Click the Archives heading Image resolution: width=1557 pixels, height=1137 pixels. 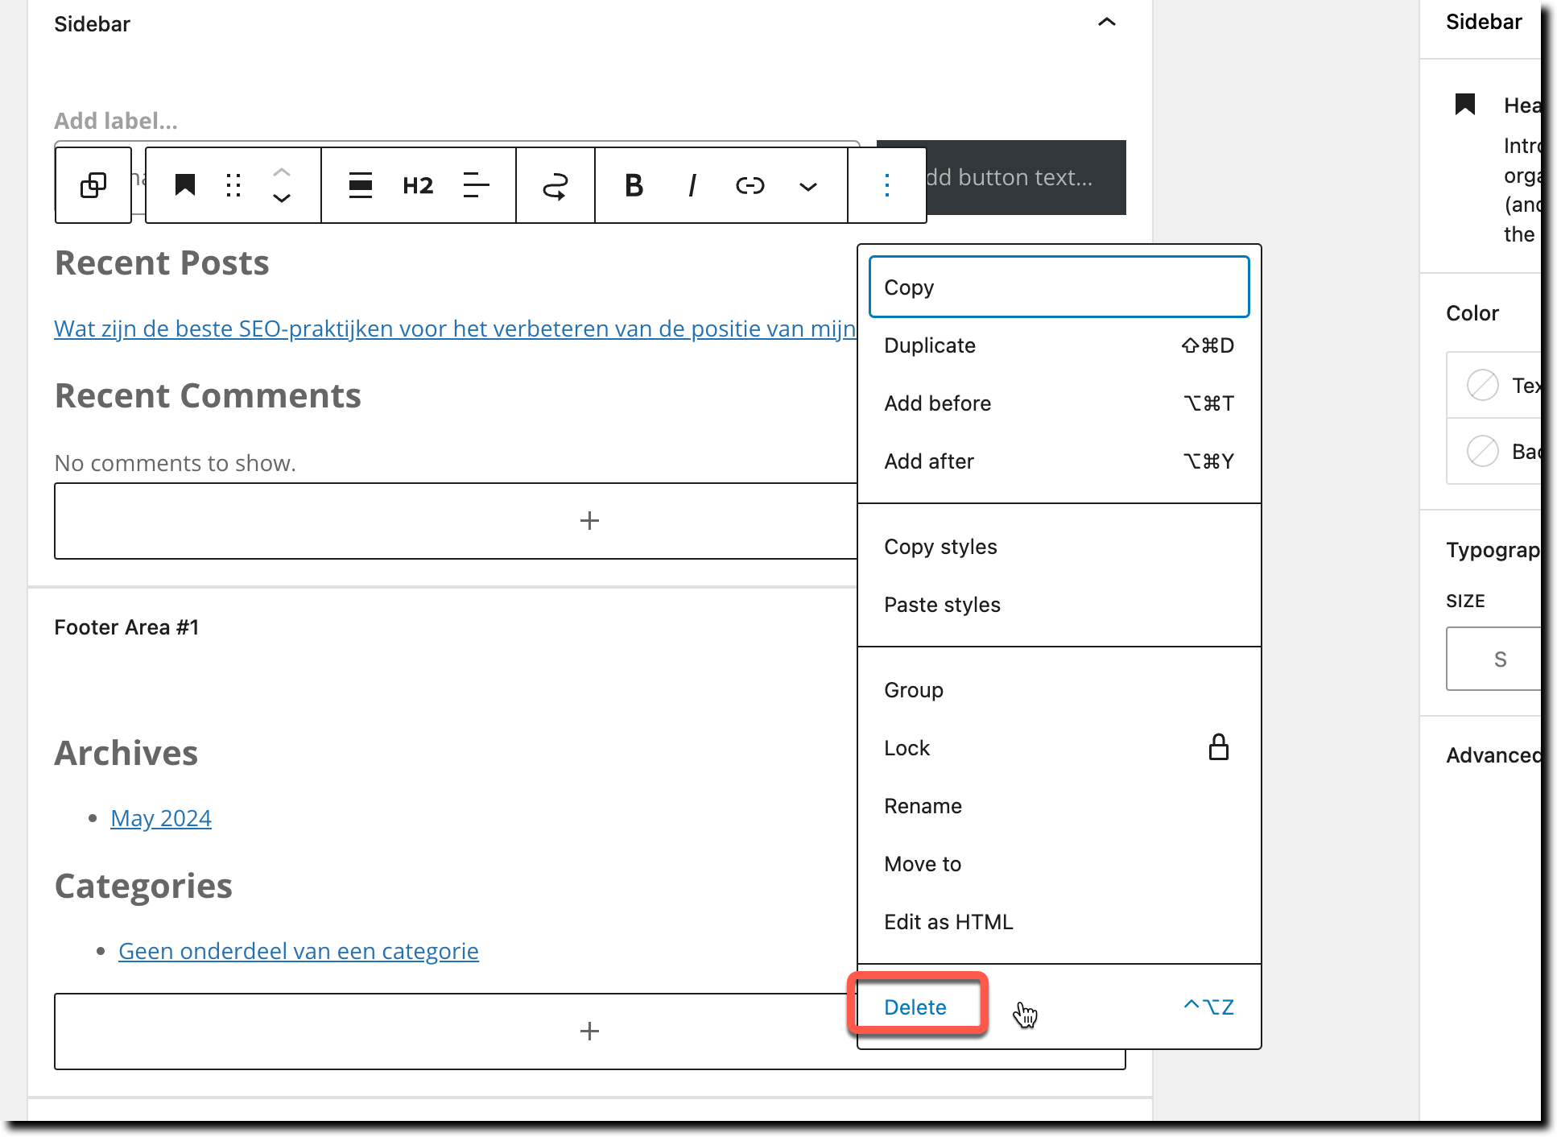coord(126,754)
